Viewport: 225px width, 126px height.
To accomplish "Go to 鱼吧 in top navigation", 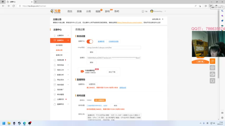I will 117,11.
